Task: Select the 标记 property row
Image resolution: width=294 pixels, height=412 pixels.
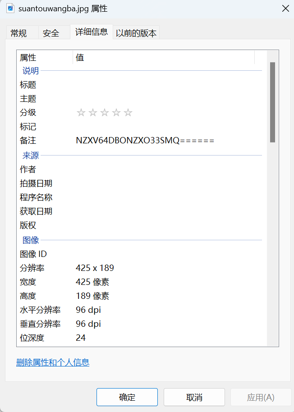Action: pos(141,126)
